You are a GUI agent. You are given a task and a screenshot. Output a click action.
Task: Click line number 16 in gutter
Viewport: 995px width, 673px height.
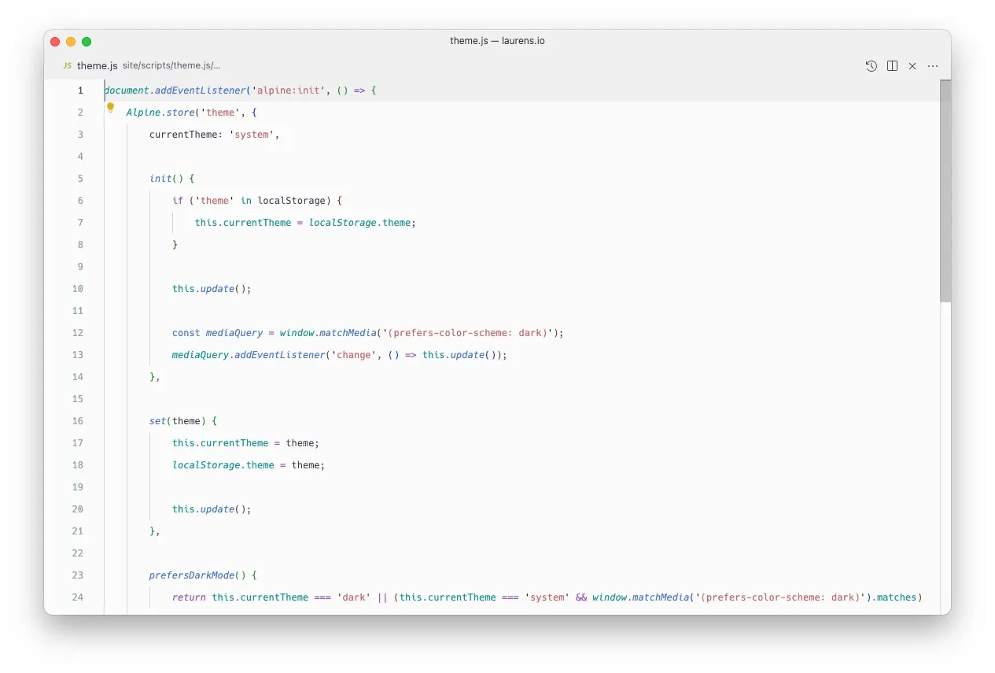click(x=78, y=421)
